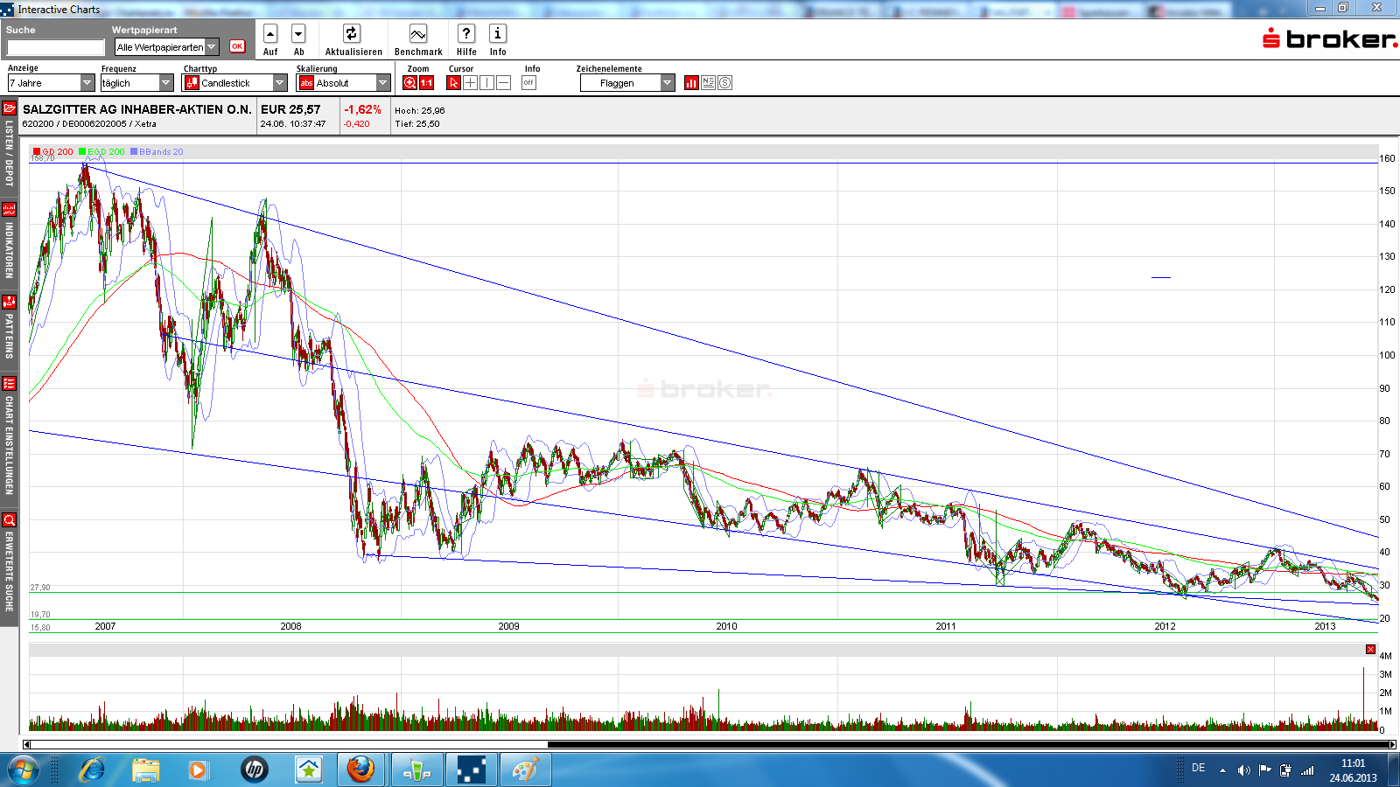This screenshot has width=1400, height=787.
Task: Click the red bar chart icon
Action: point(691,83)
